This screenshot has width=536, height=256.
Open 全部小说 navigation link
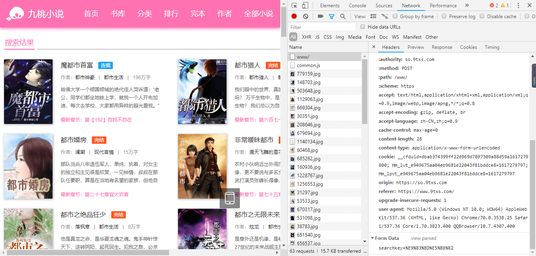click(258, 14)
